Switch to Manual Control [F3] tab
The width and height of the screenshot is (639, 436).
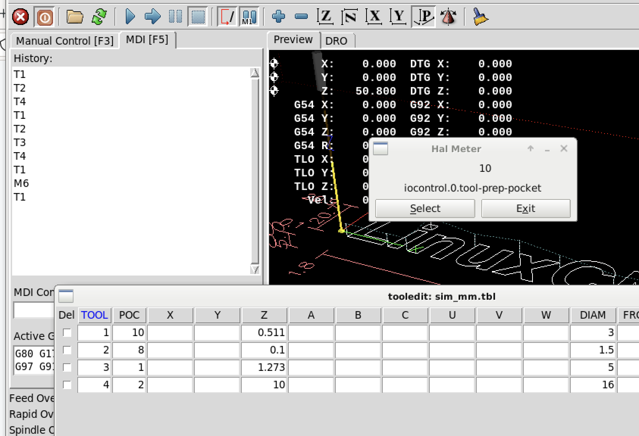tap(64, 41)
